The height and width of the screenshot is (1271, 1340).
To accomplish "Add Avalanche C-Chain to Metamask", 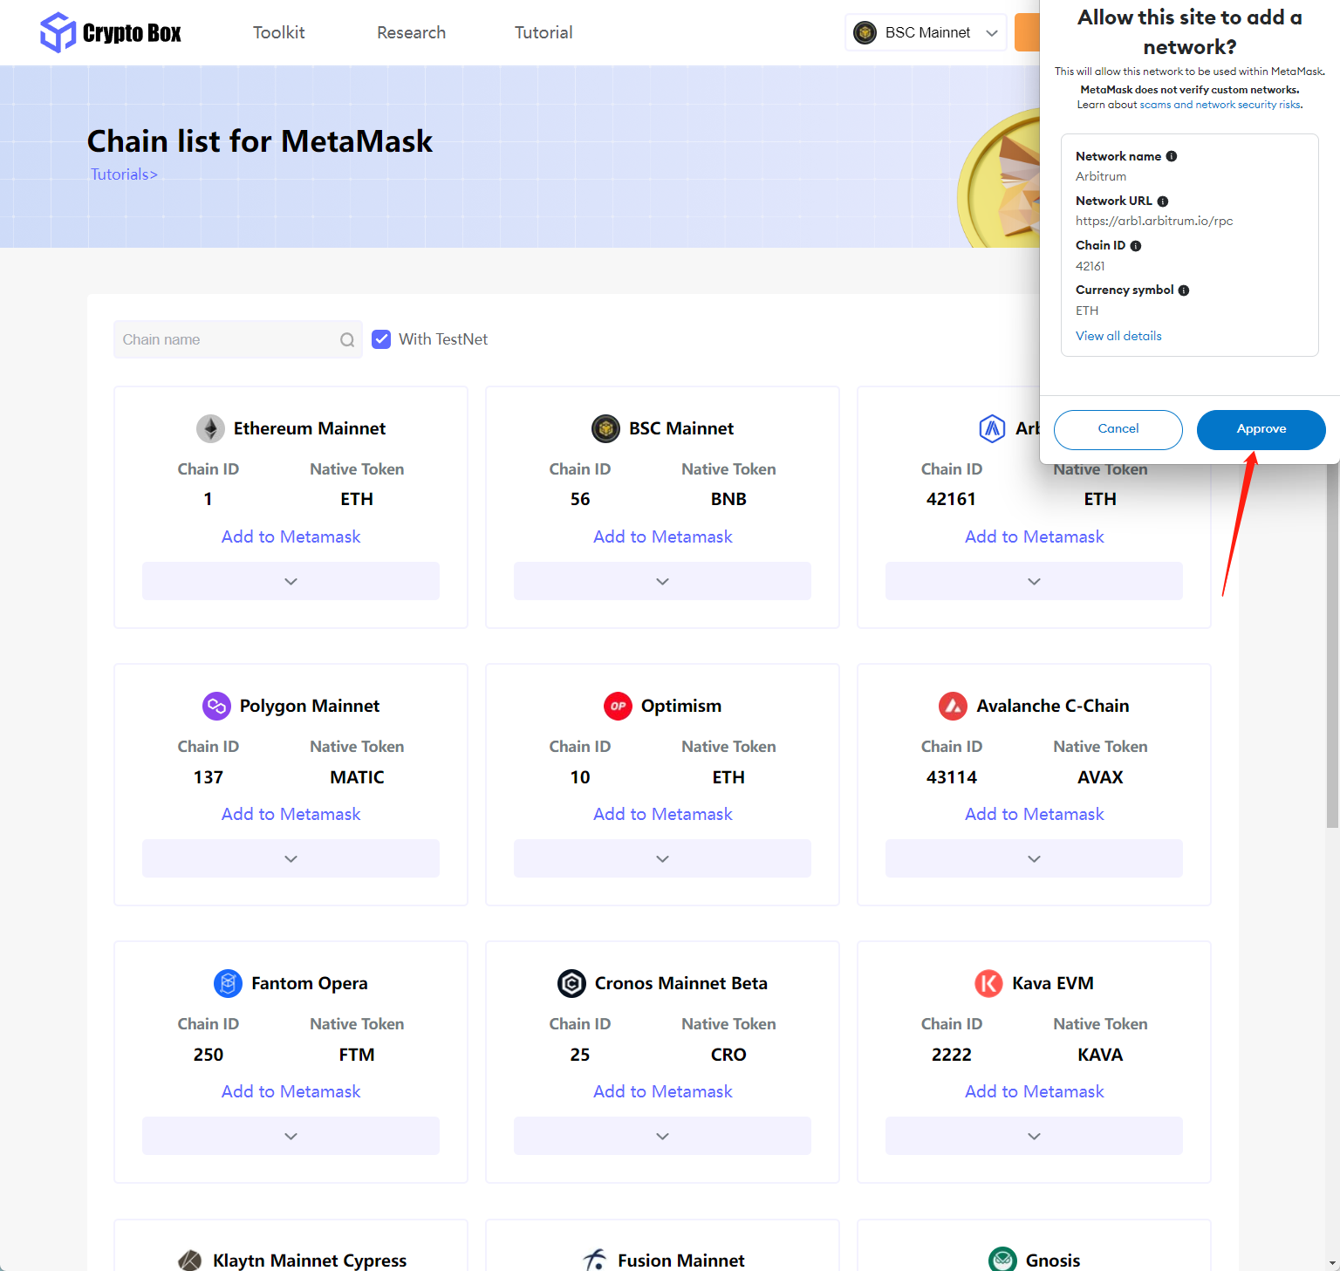I will coord(1035,814).
